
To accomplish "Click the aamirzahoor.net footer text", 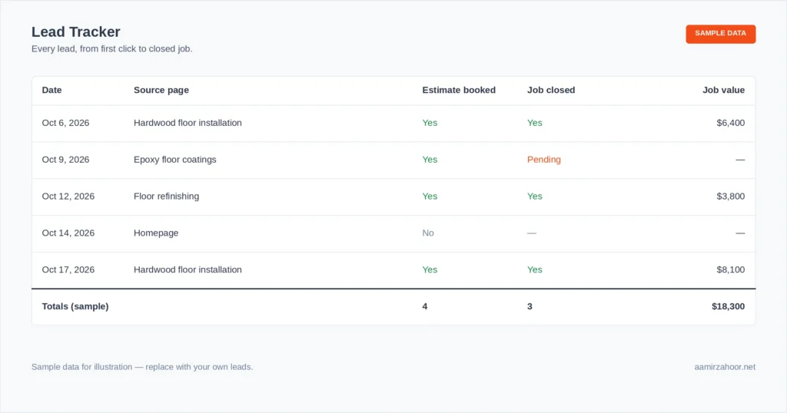I will click(725, 367).
